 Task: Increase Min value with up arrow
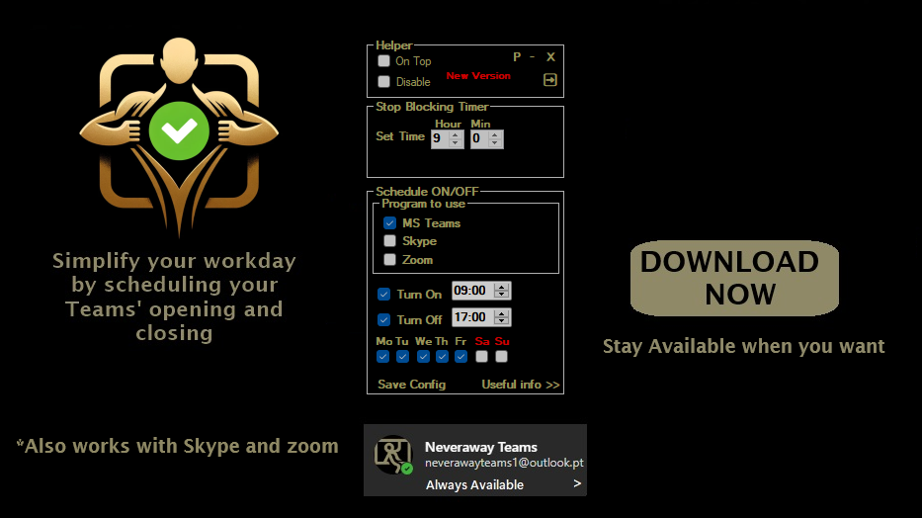point(495,135)
